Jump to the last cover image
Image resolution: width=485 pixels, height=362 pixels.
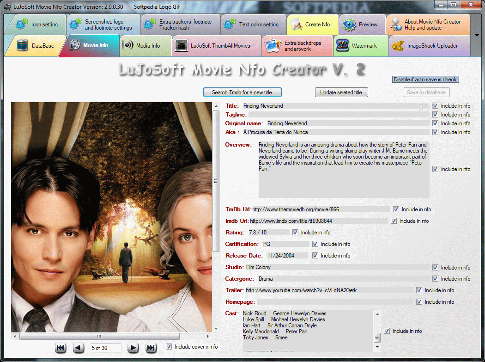click(151, 348)
